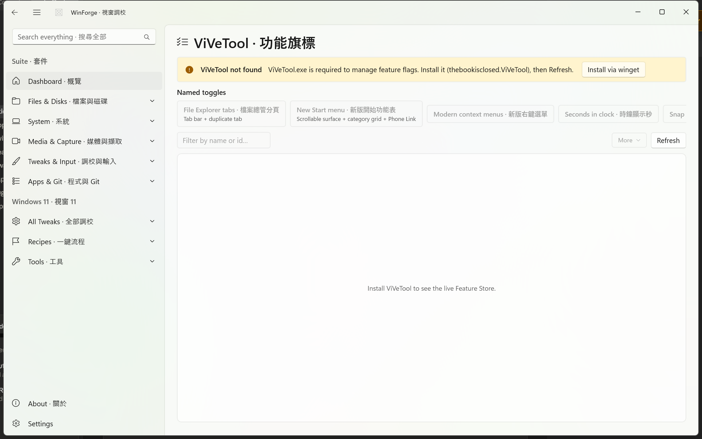Image resolution: width=702 pixels, height=439 pixels.
Task: Toggle Seconds in clock feature
Action: 608,114
